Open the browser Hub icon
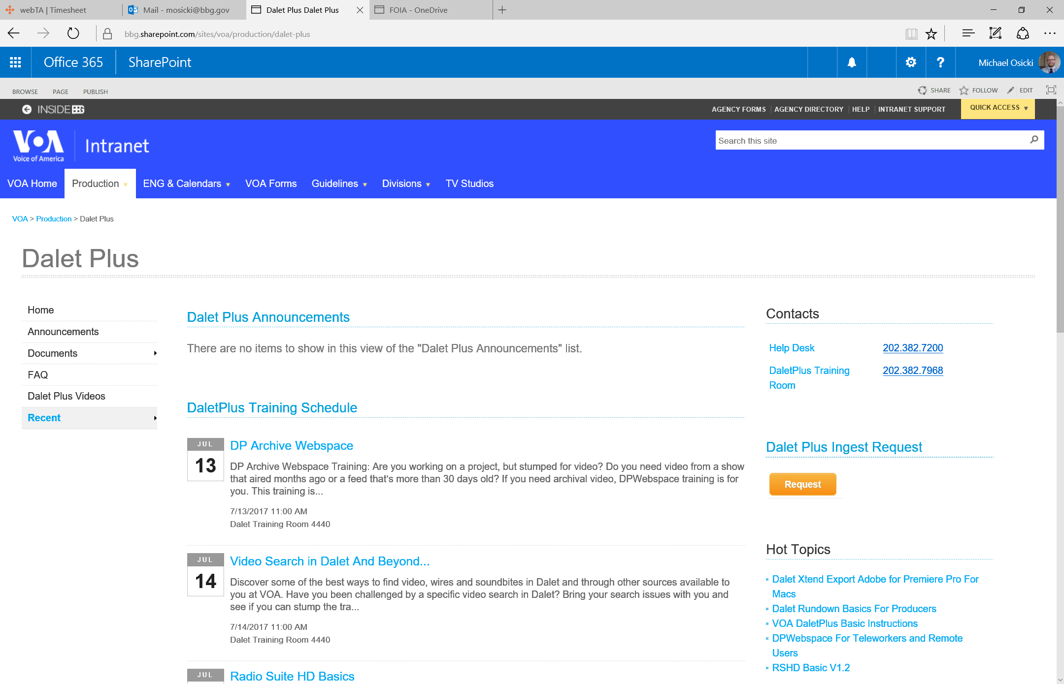 pos(968,34)
